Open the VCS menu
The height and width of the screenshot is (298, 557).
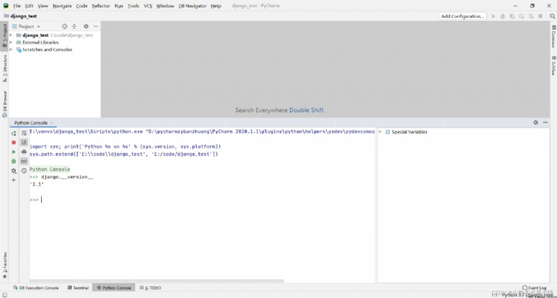tap(148, 6)
